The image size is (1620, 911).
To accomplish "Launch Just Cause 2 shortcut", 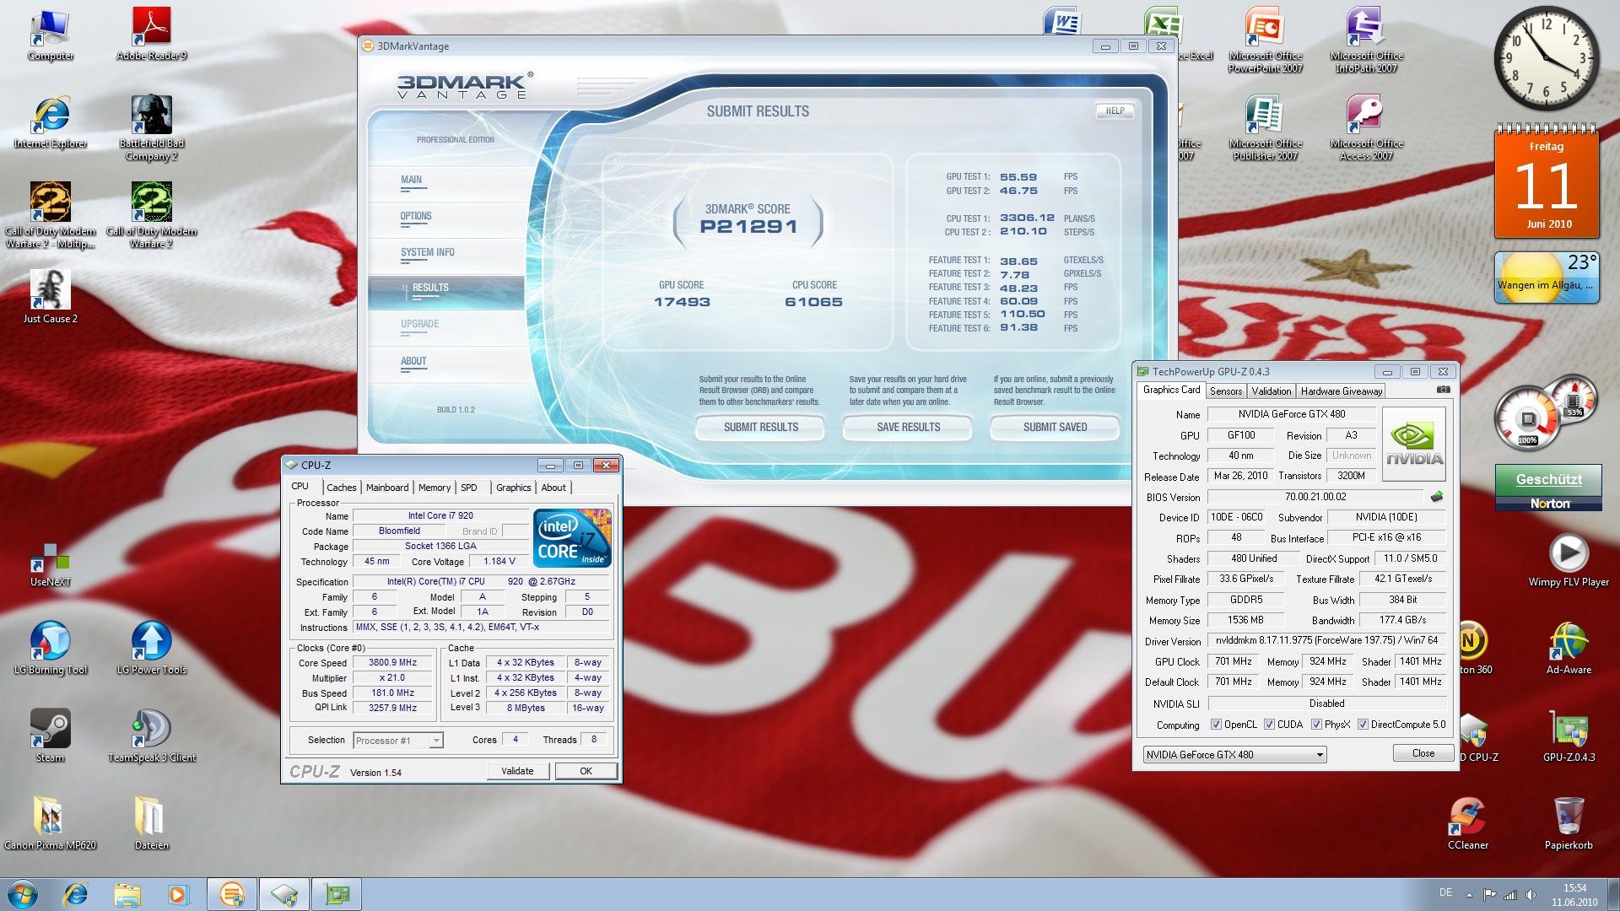I will [x=51, y=298].
